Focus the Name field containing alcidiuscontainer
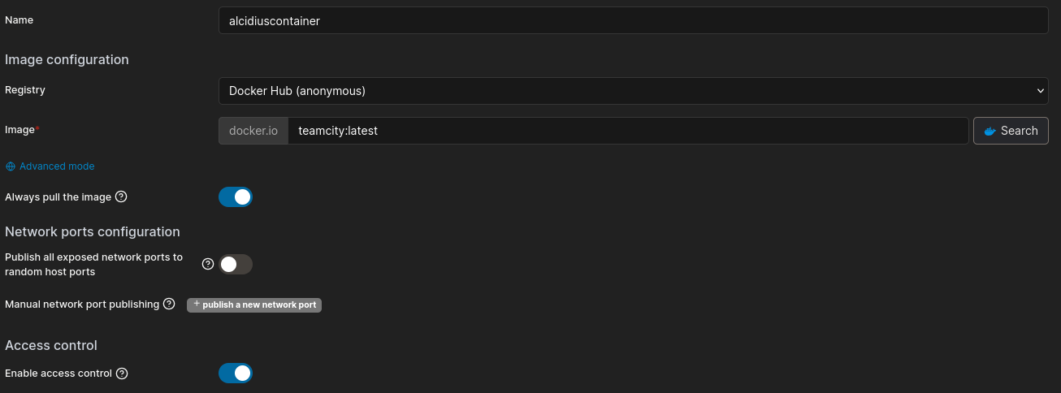1061x393 pixels. point(633,21)
